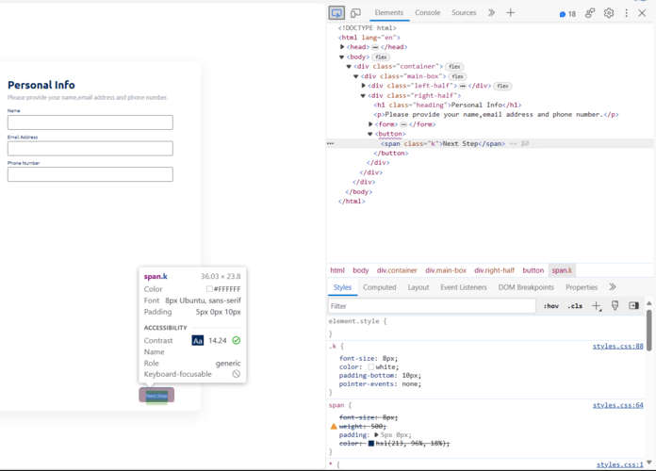The width and height of the screenshot is (656, 471).
Task: Toggle the .cls class editor
Action: tap(575, 306)
